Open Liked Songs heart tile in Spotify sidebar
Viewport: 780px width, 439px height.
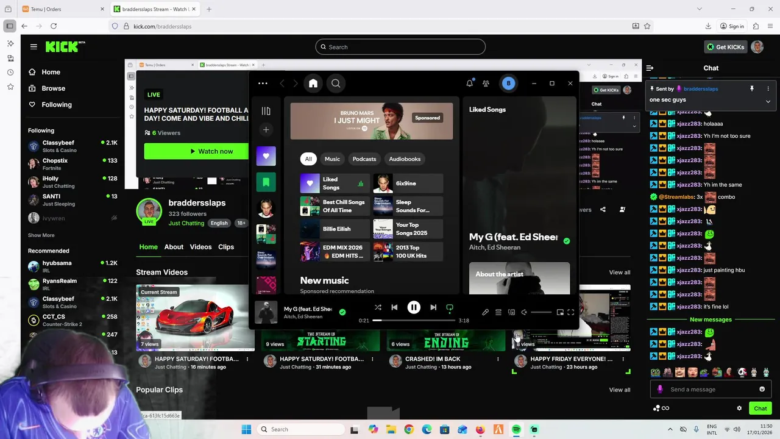[266, 156]
